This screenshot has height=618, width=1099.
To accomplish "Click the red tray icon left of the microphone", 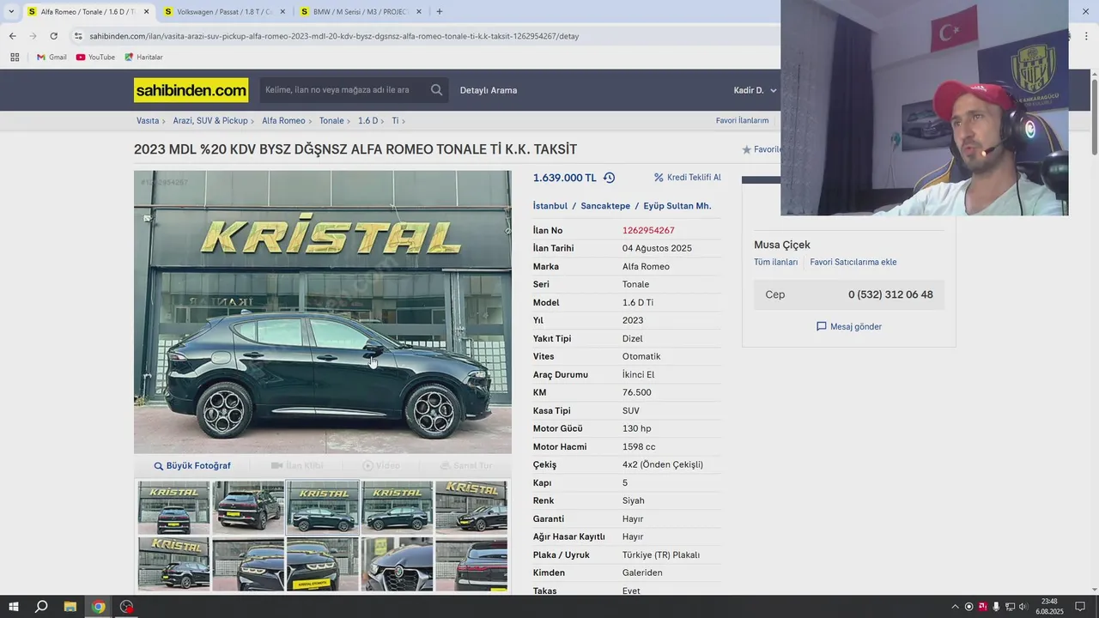I will point(982,607).
